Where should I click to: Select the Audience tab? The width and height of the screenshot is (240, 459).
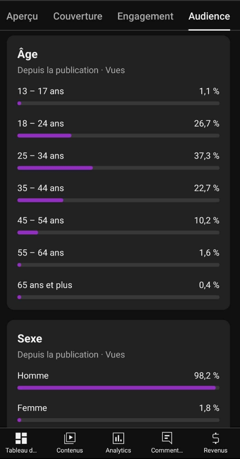pos(209,16)
